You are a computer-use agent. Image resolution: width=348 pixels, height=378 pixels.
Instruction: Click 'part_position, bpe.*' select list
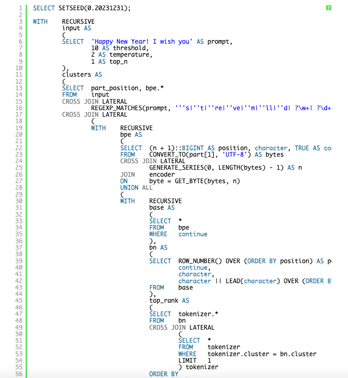click(127, 88)
